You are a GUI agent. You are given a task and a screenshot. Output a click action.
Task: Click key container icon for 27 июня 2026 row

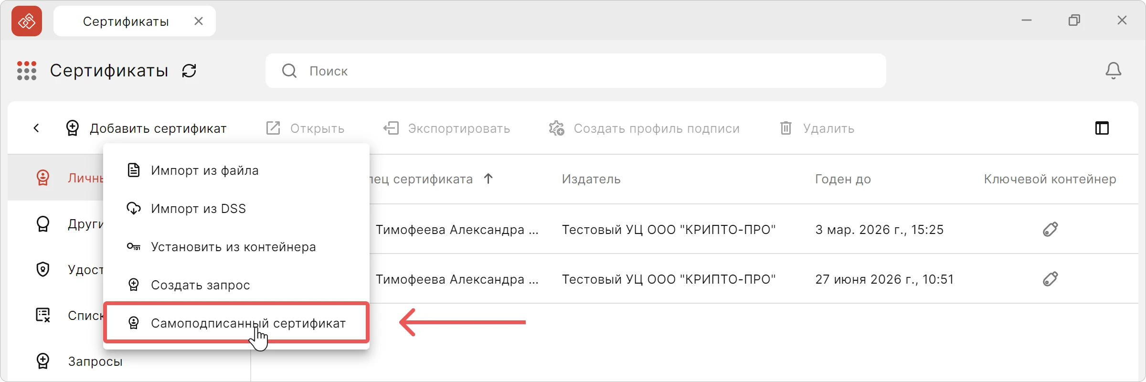click(x=1050, y=279)
